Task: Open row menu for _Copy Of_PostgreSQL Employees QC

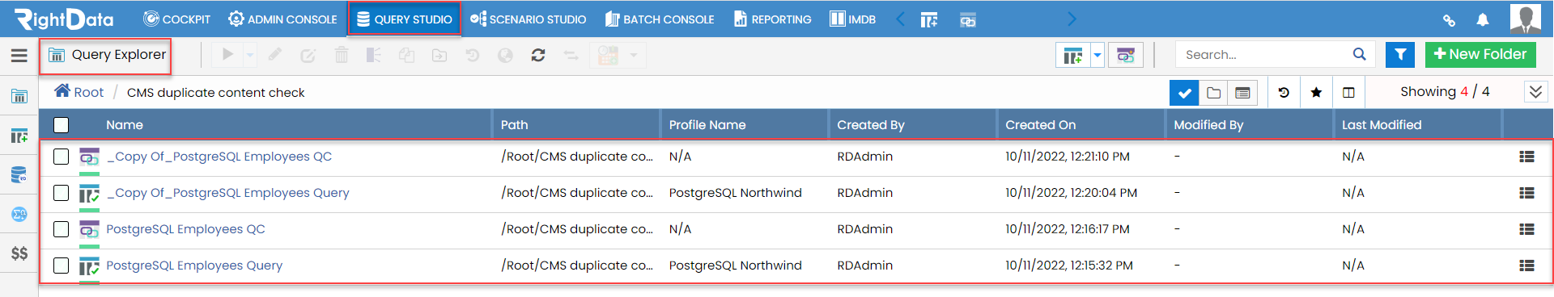Action: (1526, 157)
